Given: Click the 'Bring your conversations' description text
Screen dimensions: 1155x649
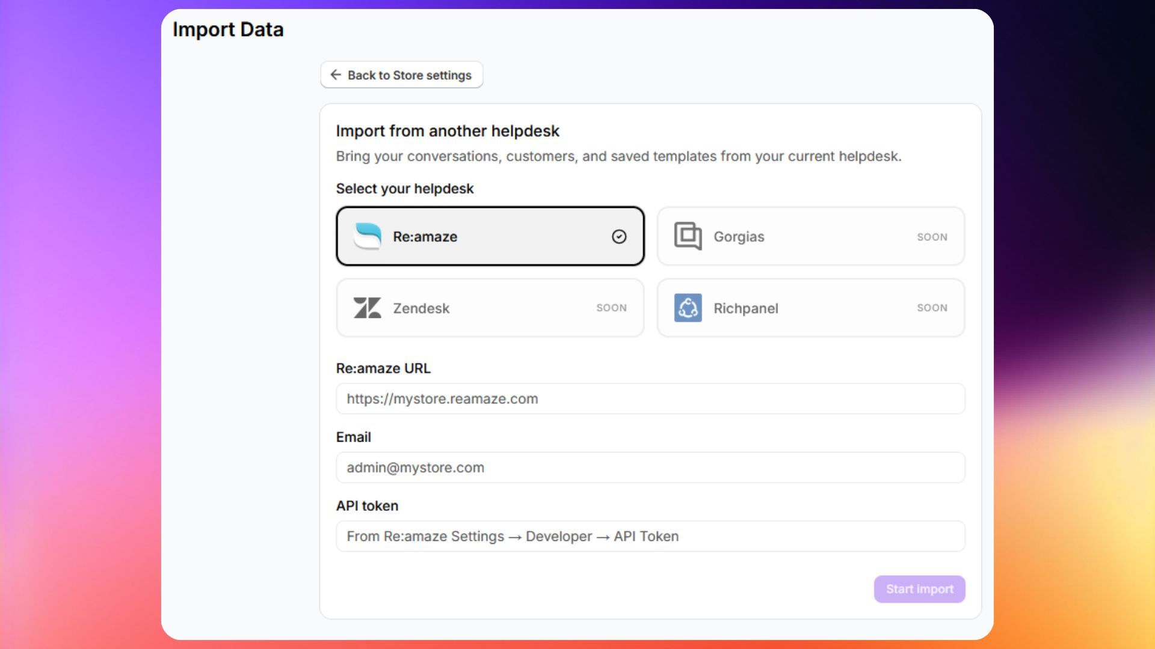Looking at the screenshot, I should point(618,156).
